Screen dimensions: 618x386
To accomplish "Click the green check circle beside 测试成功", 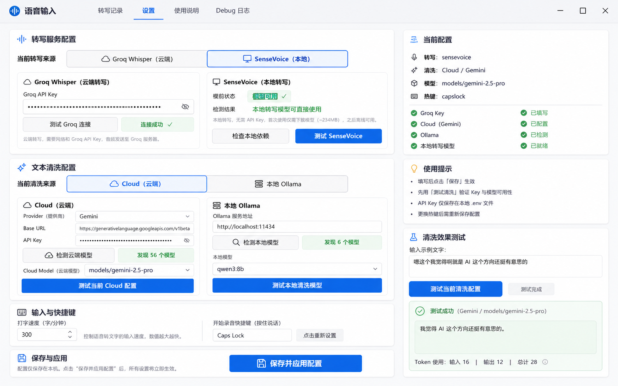I will click(420, 311).
